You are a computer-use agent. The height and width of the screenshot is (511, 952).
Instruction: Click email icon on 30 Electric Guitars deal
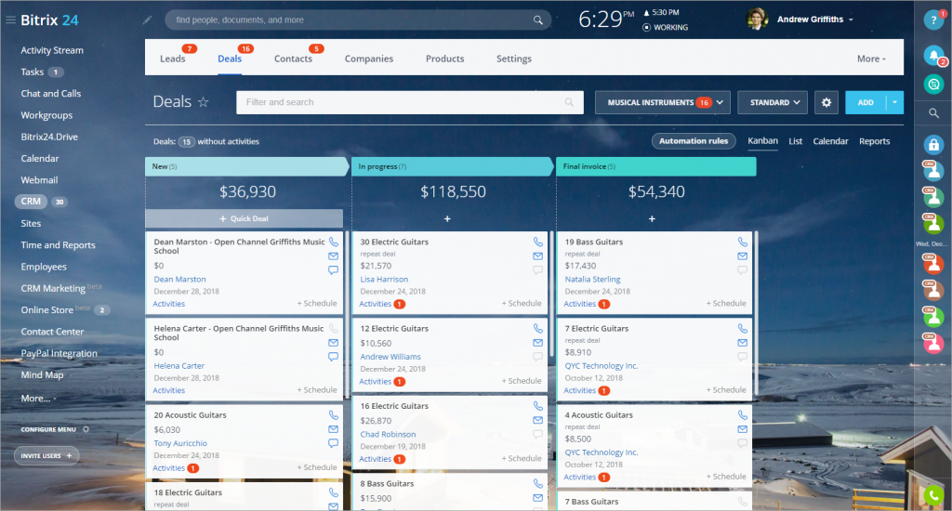pyautogui.click(x=538, y=256)
